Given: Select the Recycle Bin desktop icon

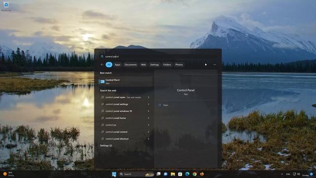Looking at the screenshot, I should pos(6,6).
